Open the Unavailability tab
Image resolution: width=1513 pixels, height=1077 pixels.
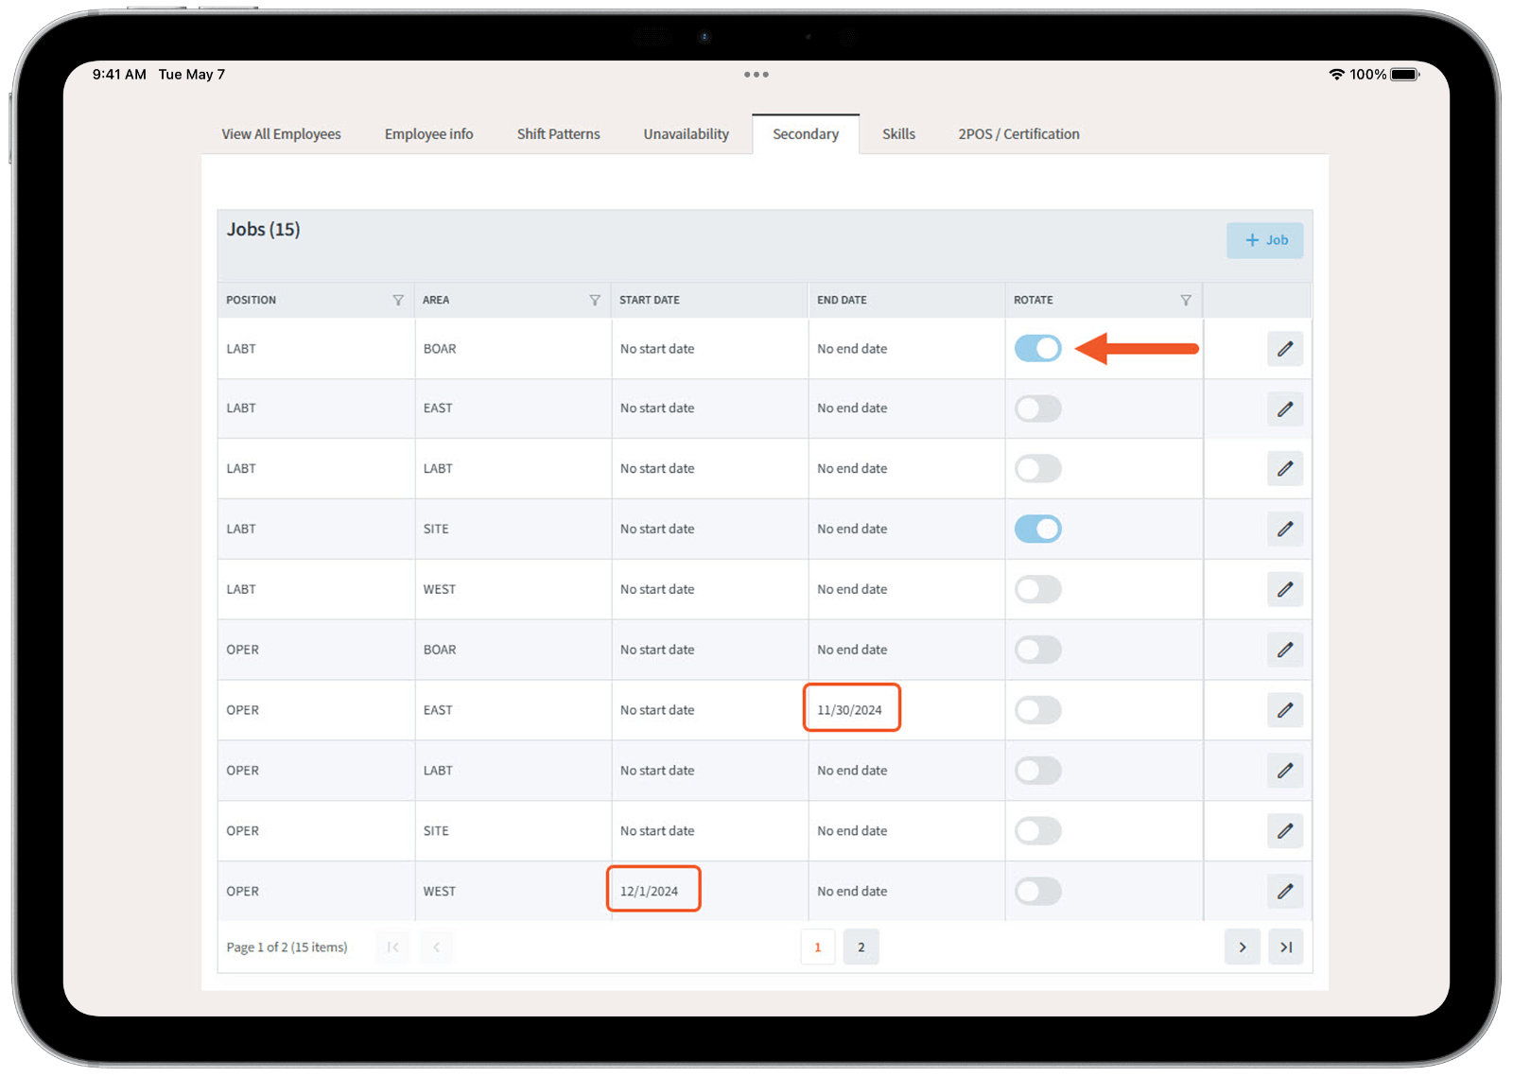pyautogui.click(x=687, y=134)
